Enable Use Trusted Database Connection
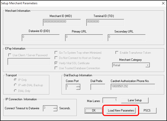Image resolution: width=167 pixels, height=121 pixels. tap(56, 68)
